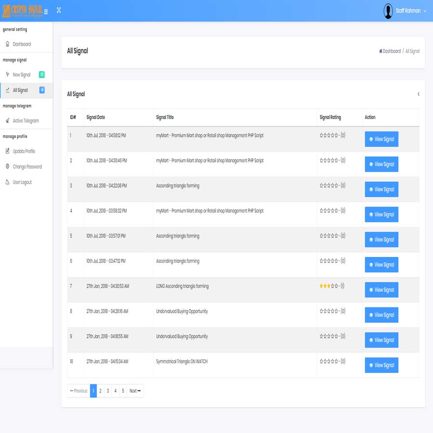Click View Signal for LONG Ascending triangle forming
This screenshot has height=433, width=433.
click(382, 290)
